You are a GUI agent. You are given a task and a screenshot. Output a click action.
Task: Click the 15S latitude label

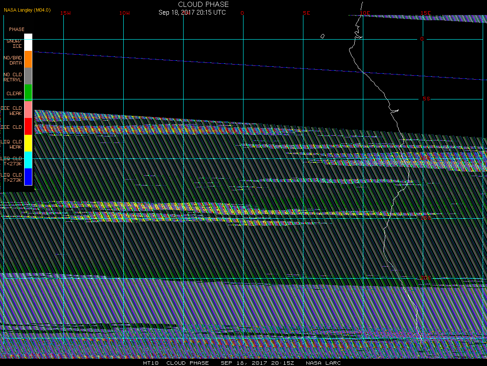click(426, 218)
